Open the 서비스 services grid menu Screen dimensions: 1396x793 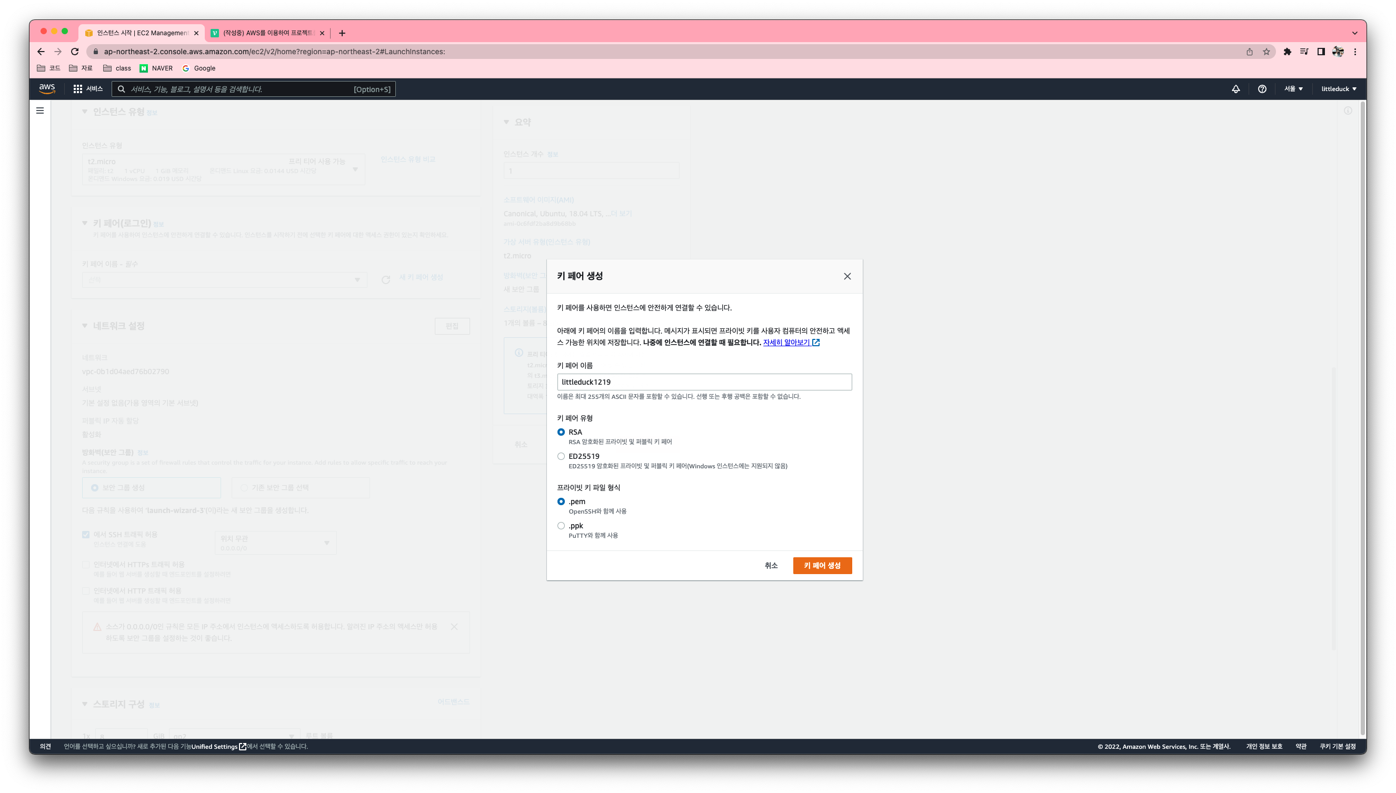click(x=88, y=89)
